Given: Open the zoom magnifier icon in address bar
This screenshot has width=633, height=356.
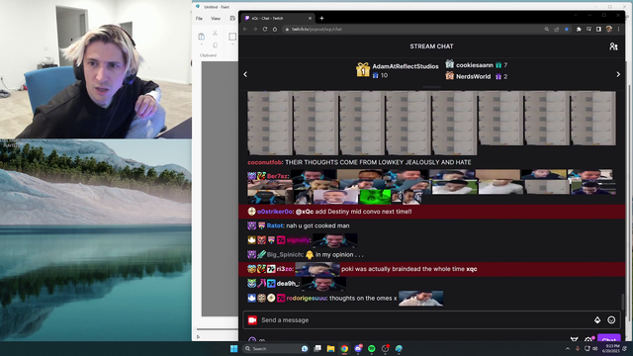Looking at the screenshot, I should click(547, 29).
